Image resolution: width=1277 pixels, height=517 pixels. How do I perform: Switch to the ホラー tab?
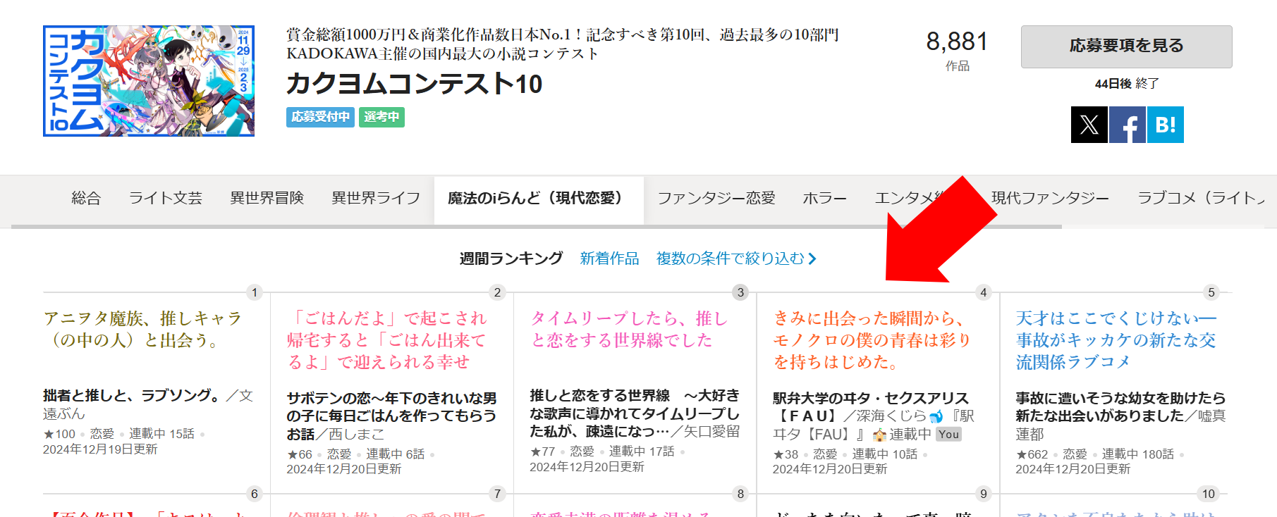(824, 198)
